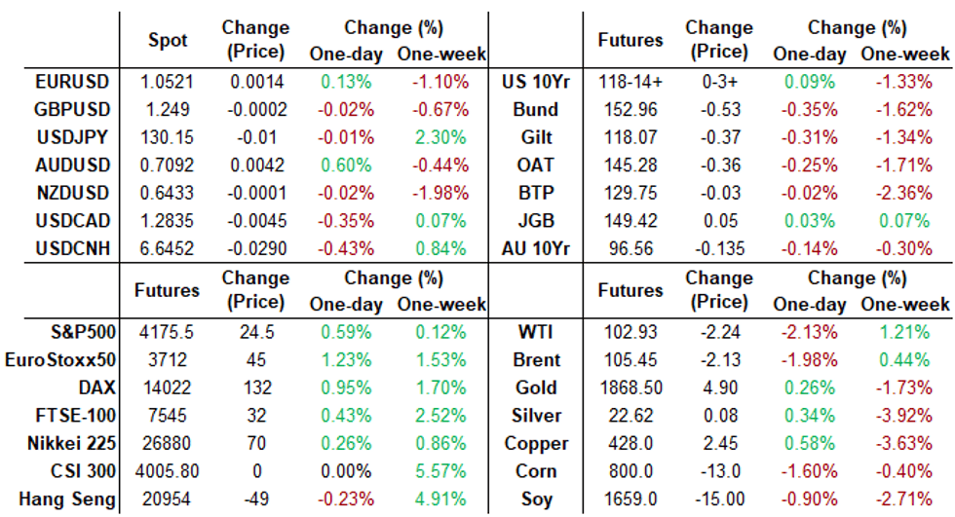
Task: Click the EURUSD row label
Action: click(x=73, y=81)
